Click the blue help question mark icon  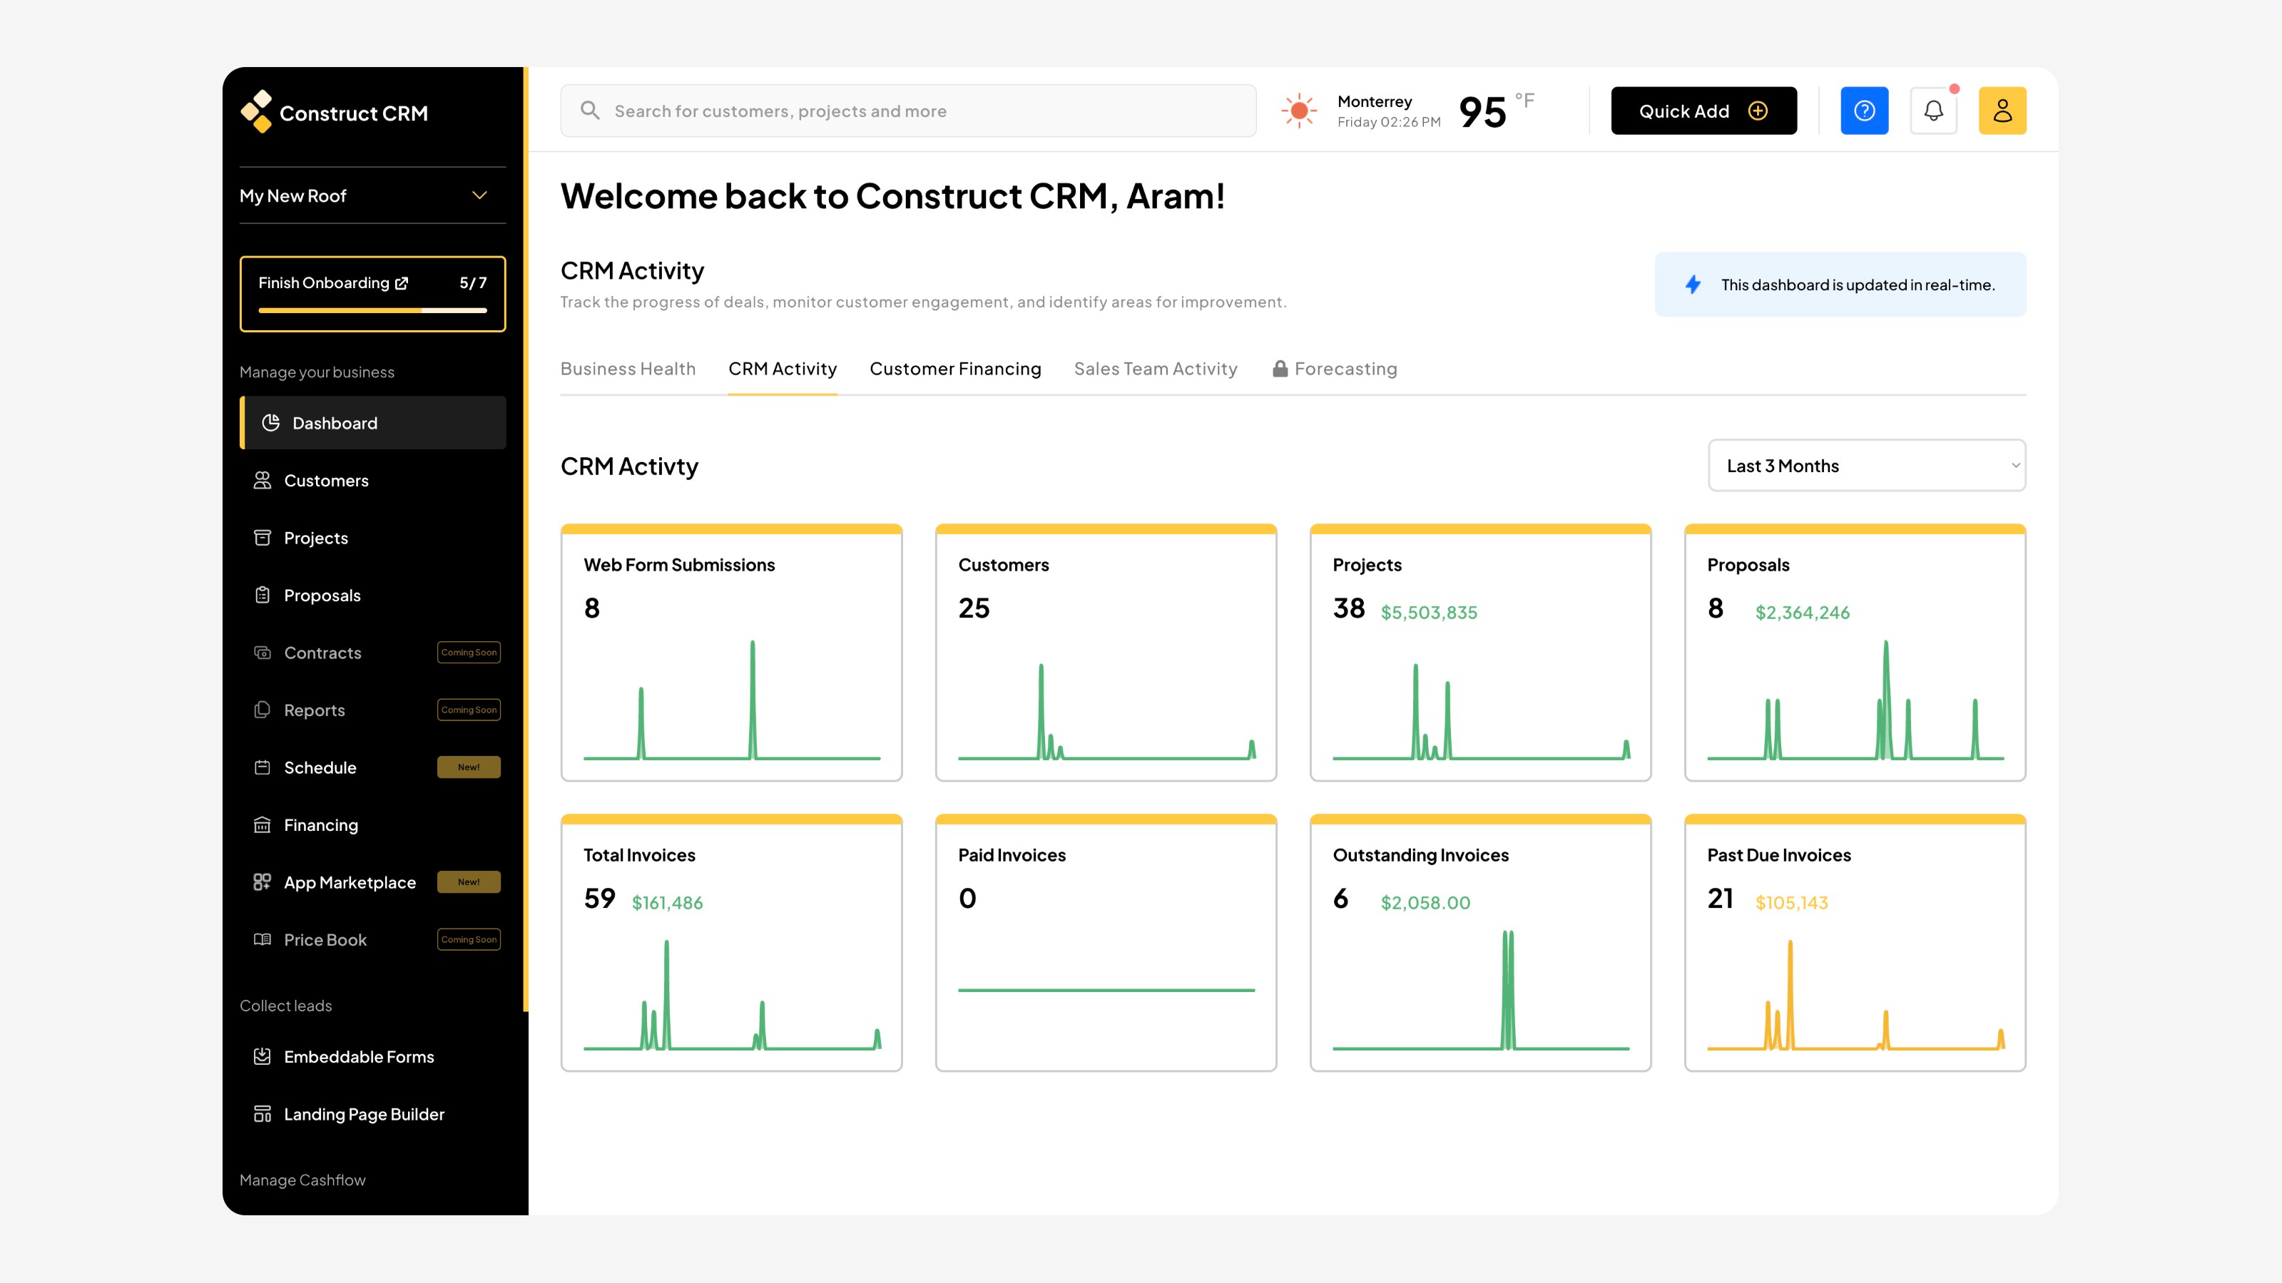coord(1864,111)
